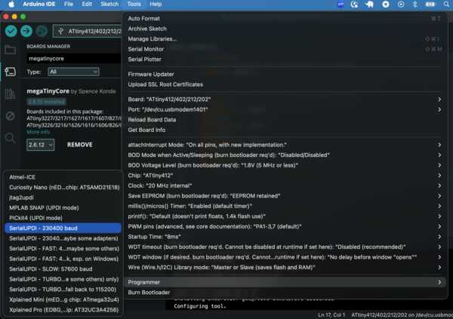Screen dimensions: 453x319
Task: Click the Apple menu icon
Action: click(x=11, y=4)
